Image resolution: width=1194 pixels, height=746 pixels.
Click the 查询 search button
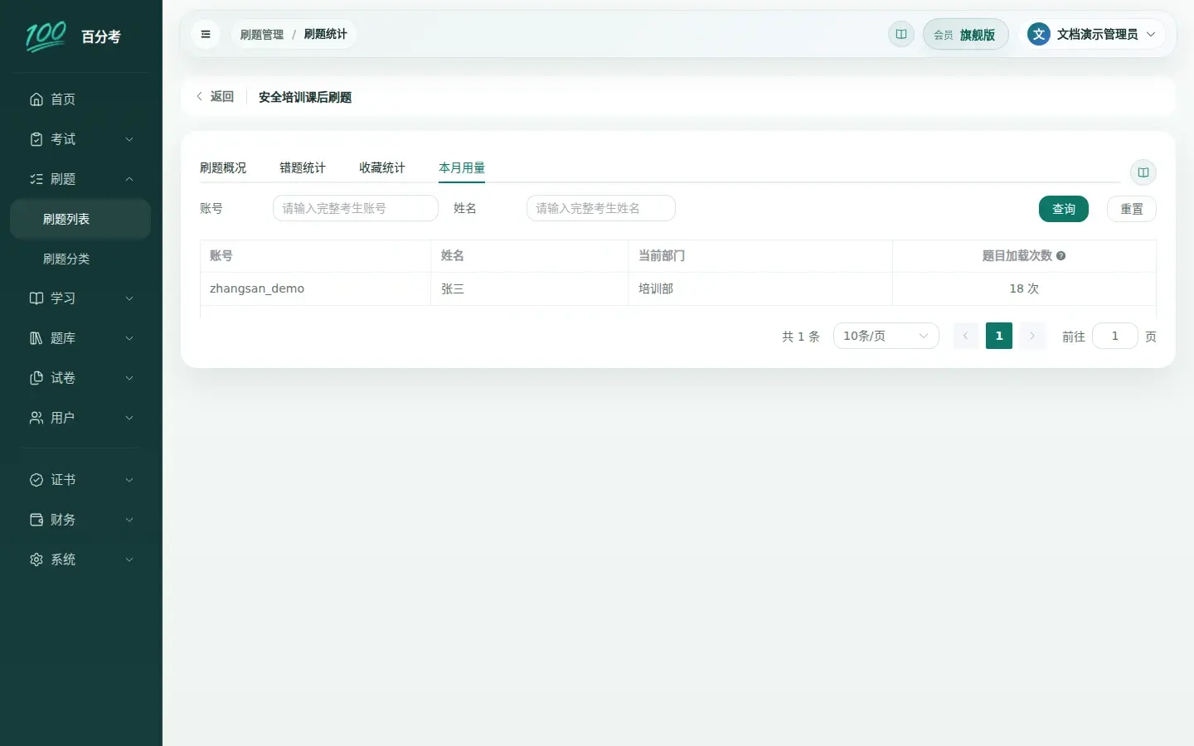pyautogui.click(x=1064, y=209)
